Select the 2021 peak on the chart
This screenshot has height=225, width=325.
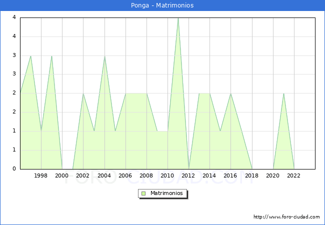click(x=283, y=93)
